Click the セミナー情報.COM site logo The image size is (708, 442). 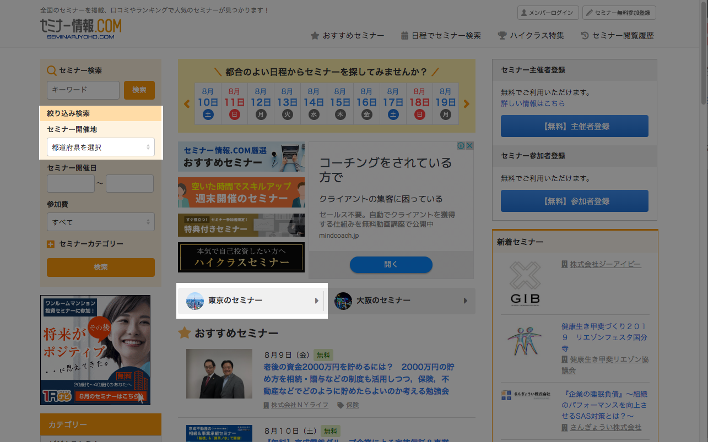(x=80, y=28)
